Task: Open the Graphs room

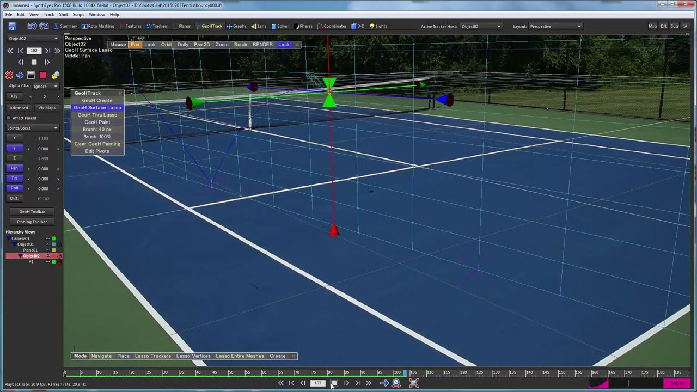Action: click(237, 26)
